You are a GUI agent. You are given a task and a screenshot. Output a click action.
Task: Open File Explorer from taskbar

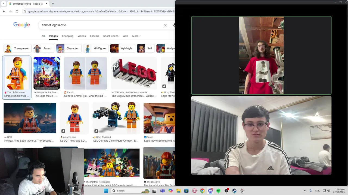[x=178, y=191]
